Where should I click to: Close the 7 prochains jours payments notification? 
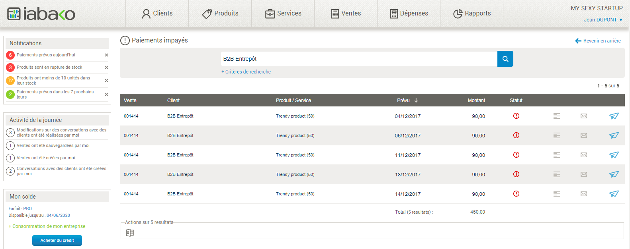coord(106,95)
